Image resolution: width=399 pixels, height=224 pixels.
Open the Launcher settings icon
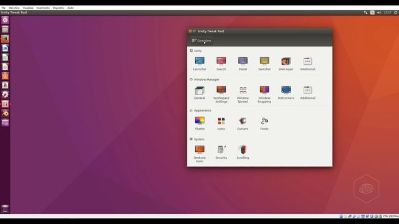pos(199,63)
